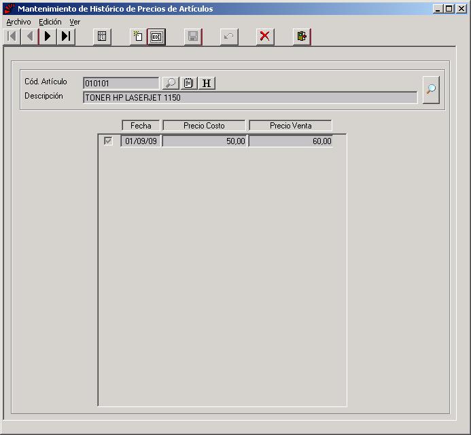Open the Edición menu
The width and height of the screenshot is (471, 435).
point(50,22)
